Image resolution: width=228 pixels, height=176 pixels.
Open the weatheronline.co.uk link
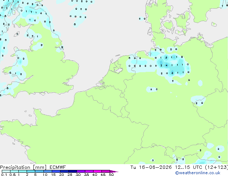(198, 173)
